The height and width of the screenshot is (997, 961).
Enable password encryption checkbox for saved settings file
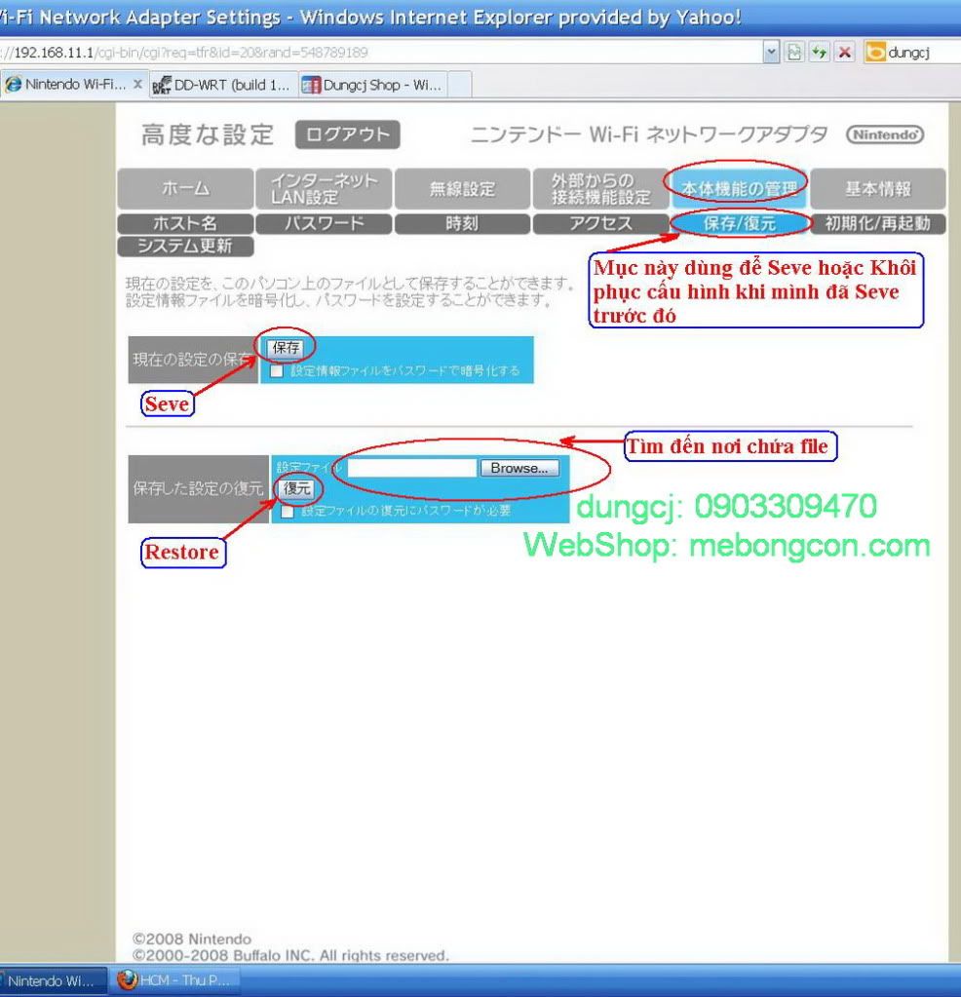click(x=277, y=371)
